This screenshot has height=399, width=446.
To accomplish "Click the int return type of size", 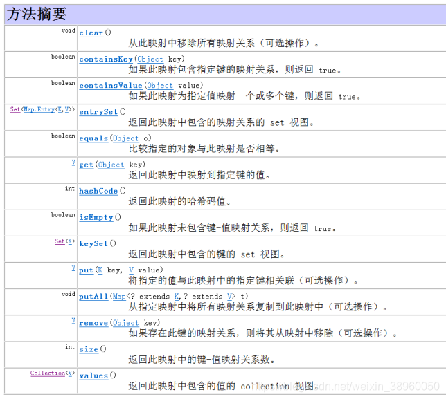I will (x=70, y=346).
